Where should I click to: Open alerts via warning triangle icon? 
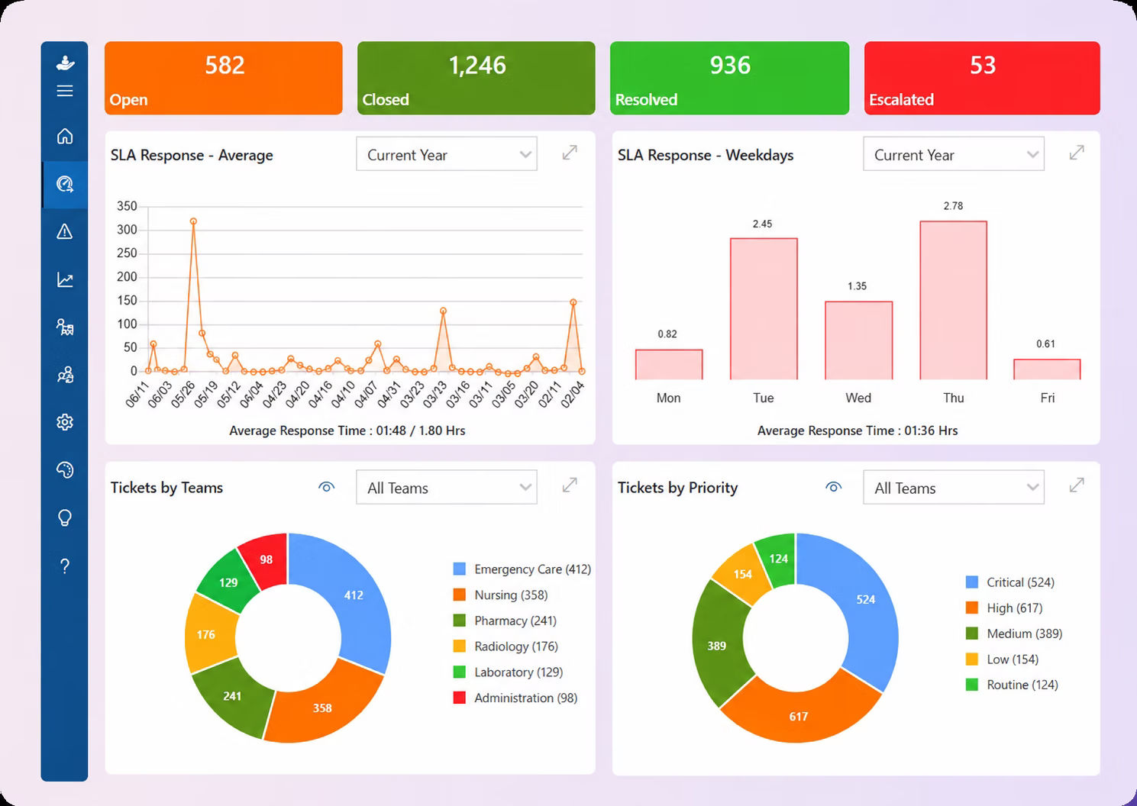65,231
